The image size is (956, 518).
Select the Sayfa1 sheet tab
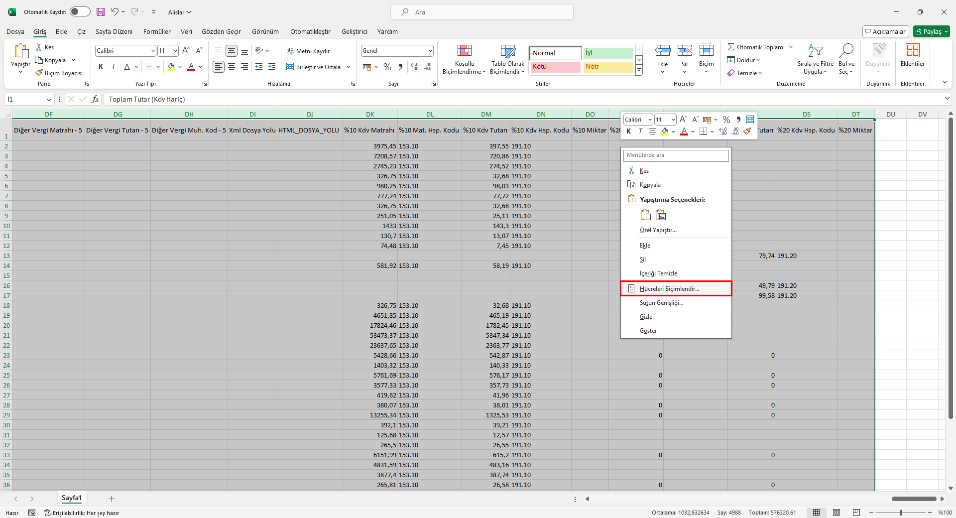72,498
